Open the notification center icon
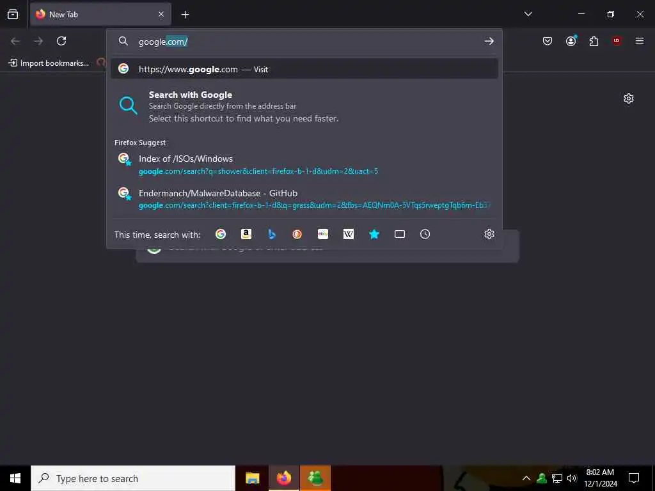The width and height of the screenshot is (655, 491). tap(634, 478)
